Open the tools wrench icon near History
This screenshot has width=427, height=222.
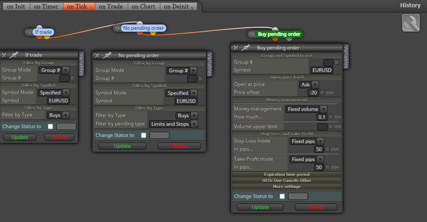point(411,23)
